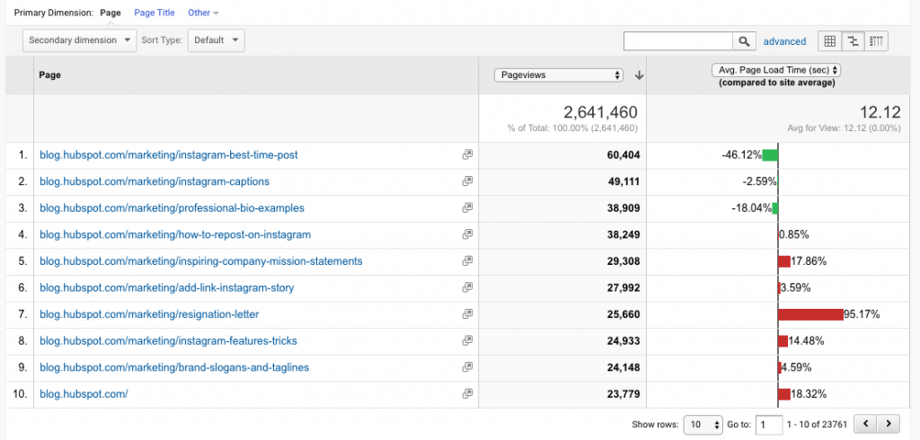Expand the Sort Type Default dropdown

216,40
